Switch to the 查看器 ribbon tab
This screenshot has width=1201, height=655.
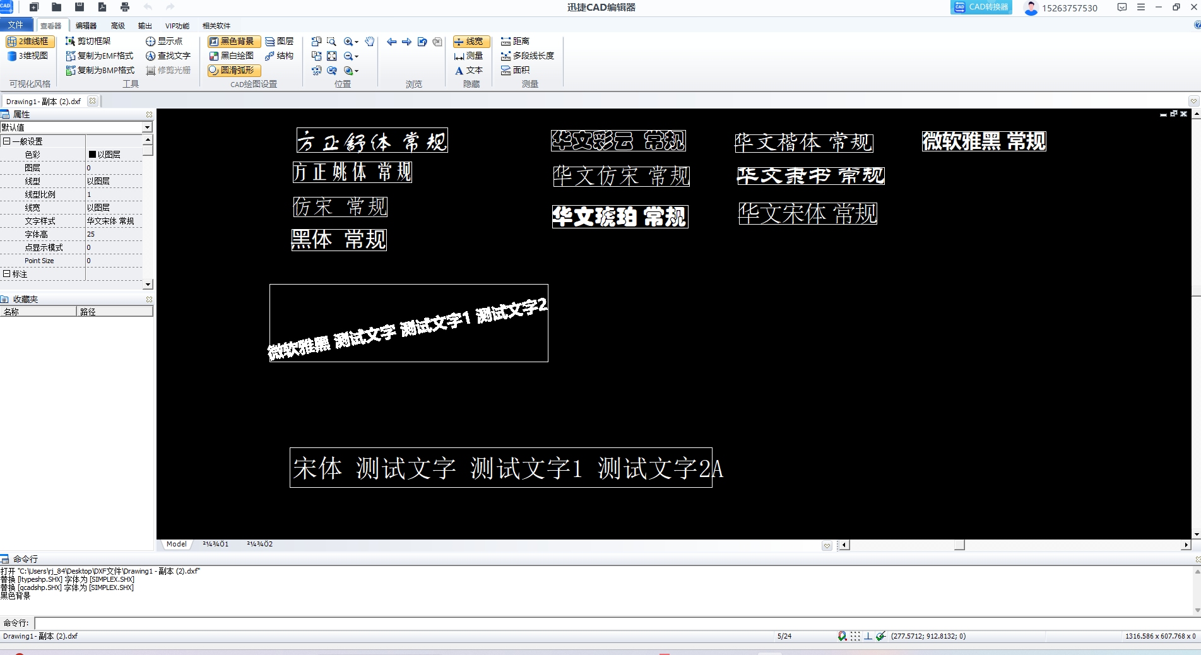[51, 25]
